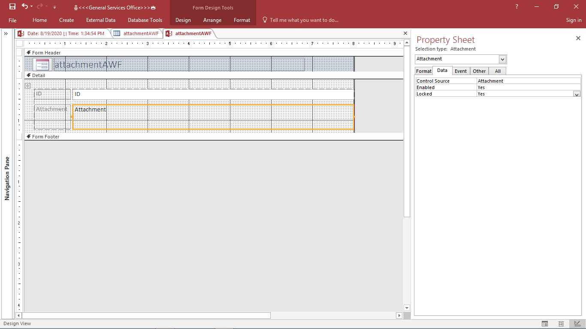Switch to Form View from status bar
Image resolution: width=586 pixels, height=329 pixels.
click(x=545, y=324)
